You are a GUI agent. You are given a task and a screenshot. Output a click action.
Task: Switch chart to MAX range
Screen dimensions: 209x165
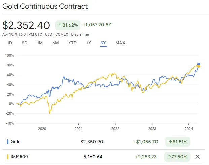[x=120, y=43]
